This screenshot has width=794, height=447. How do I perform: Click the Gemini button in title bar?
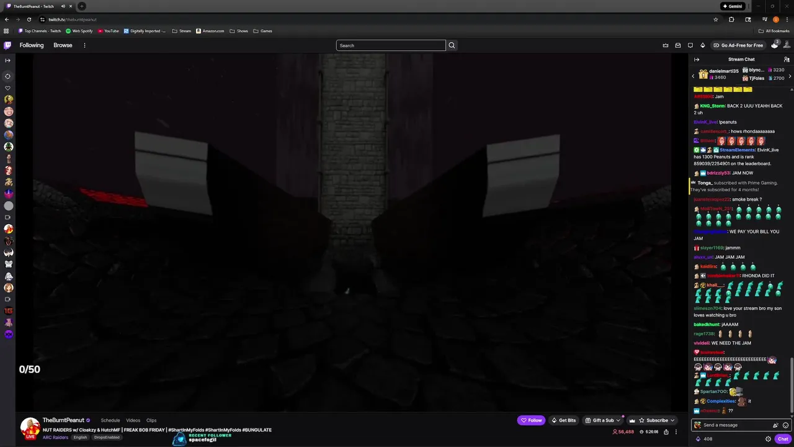pyautogui.click(x=732, y=6)
